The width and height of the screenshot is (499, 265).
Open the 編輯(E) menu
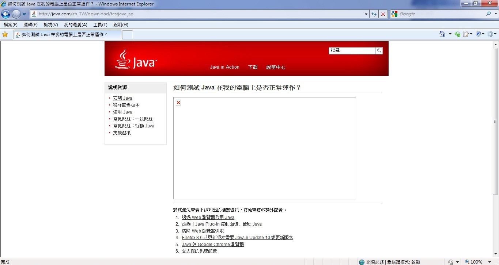pyautogui.click(x=30, y=25)
